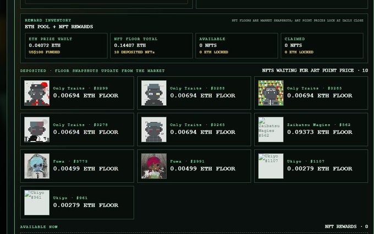View the Fuwa 2773 blue-haired thumbnail
Screen dimensions: 374x234
pos(37,166)
